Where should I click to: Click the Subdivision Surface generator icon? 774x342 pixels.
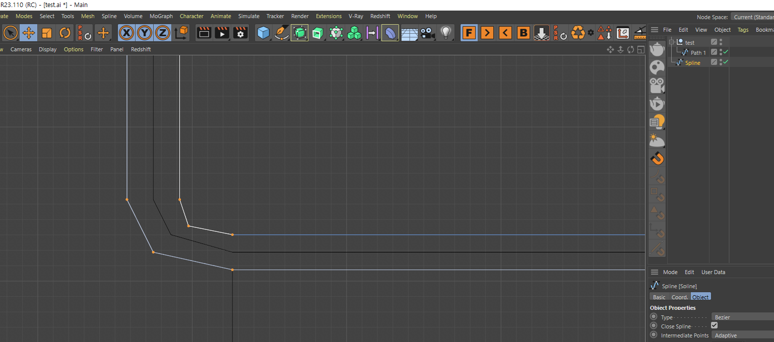point(299,33)
